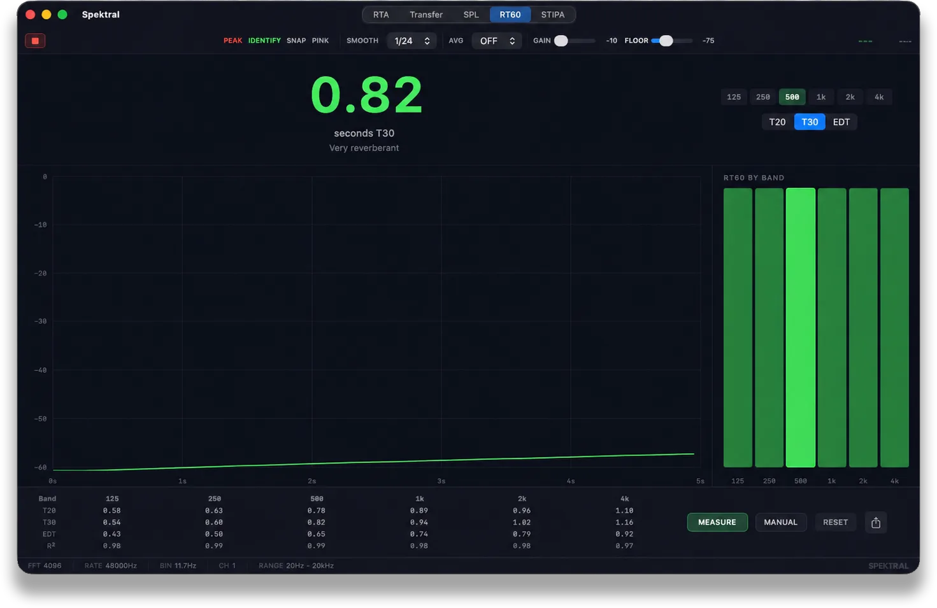
Task: Open the SMOOTH 1/24 dropdown
Action: coord(411,41)
